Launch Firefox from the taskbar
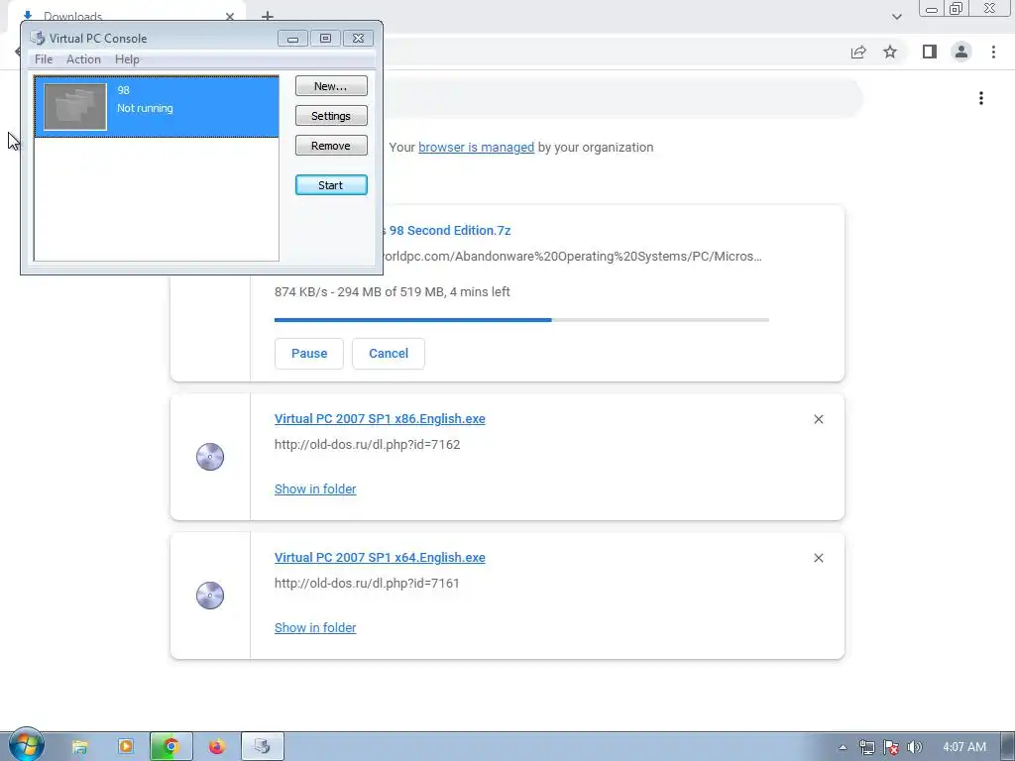The height and width of the screenshot is (761, 1015). (217, 747)
